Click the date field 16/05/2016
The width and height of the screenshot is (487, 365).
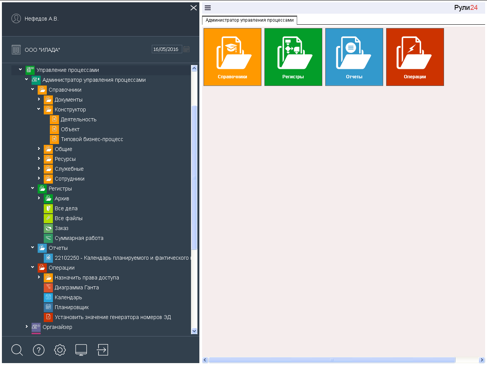(x=167, y=49)
